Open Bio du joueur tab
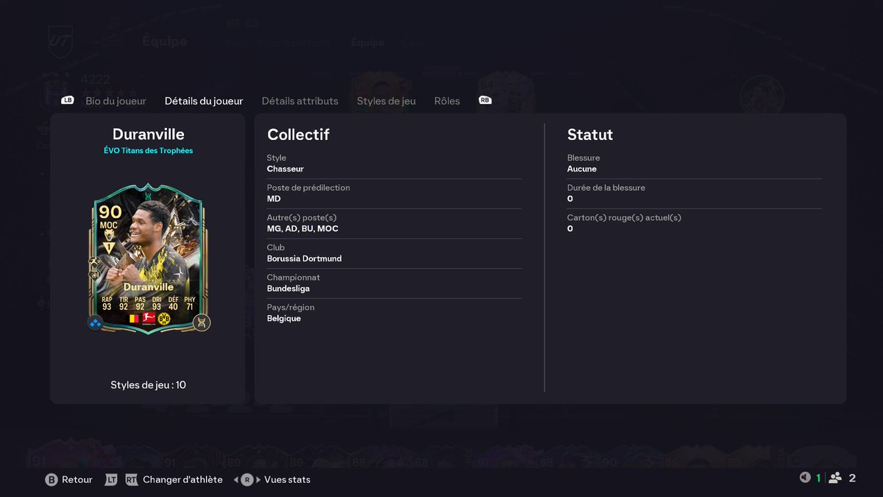The image size is (883, 497). [x=116, y=101]
